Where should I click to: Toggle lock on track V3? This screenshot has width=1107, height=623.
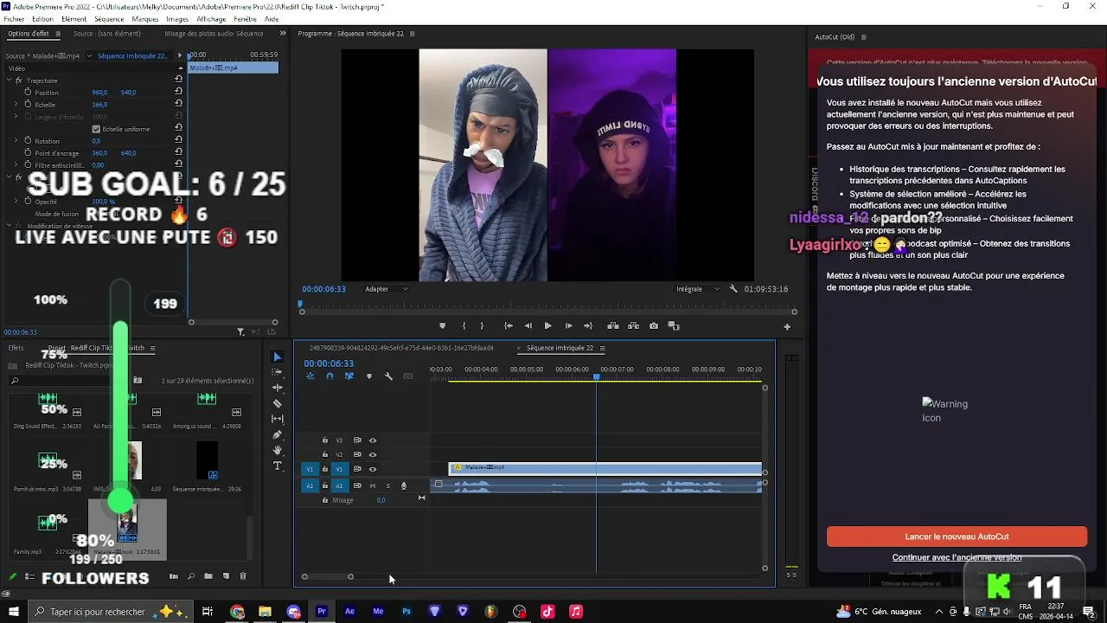point(325,440)
